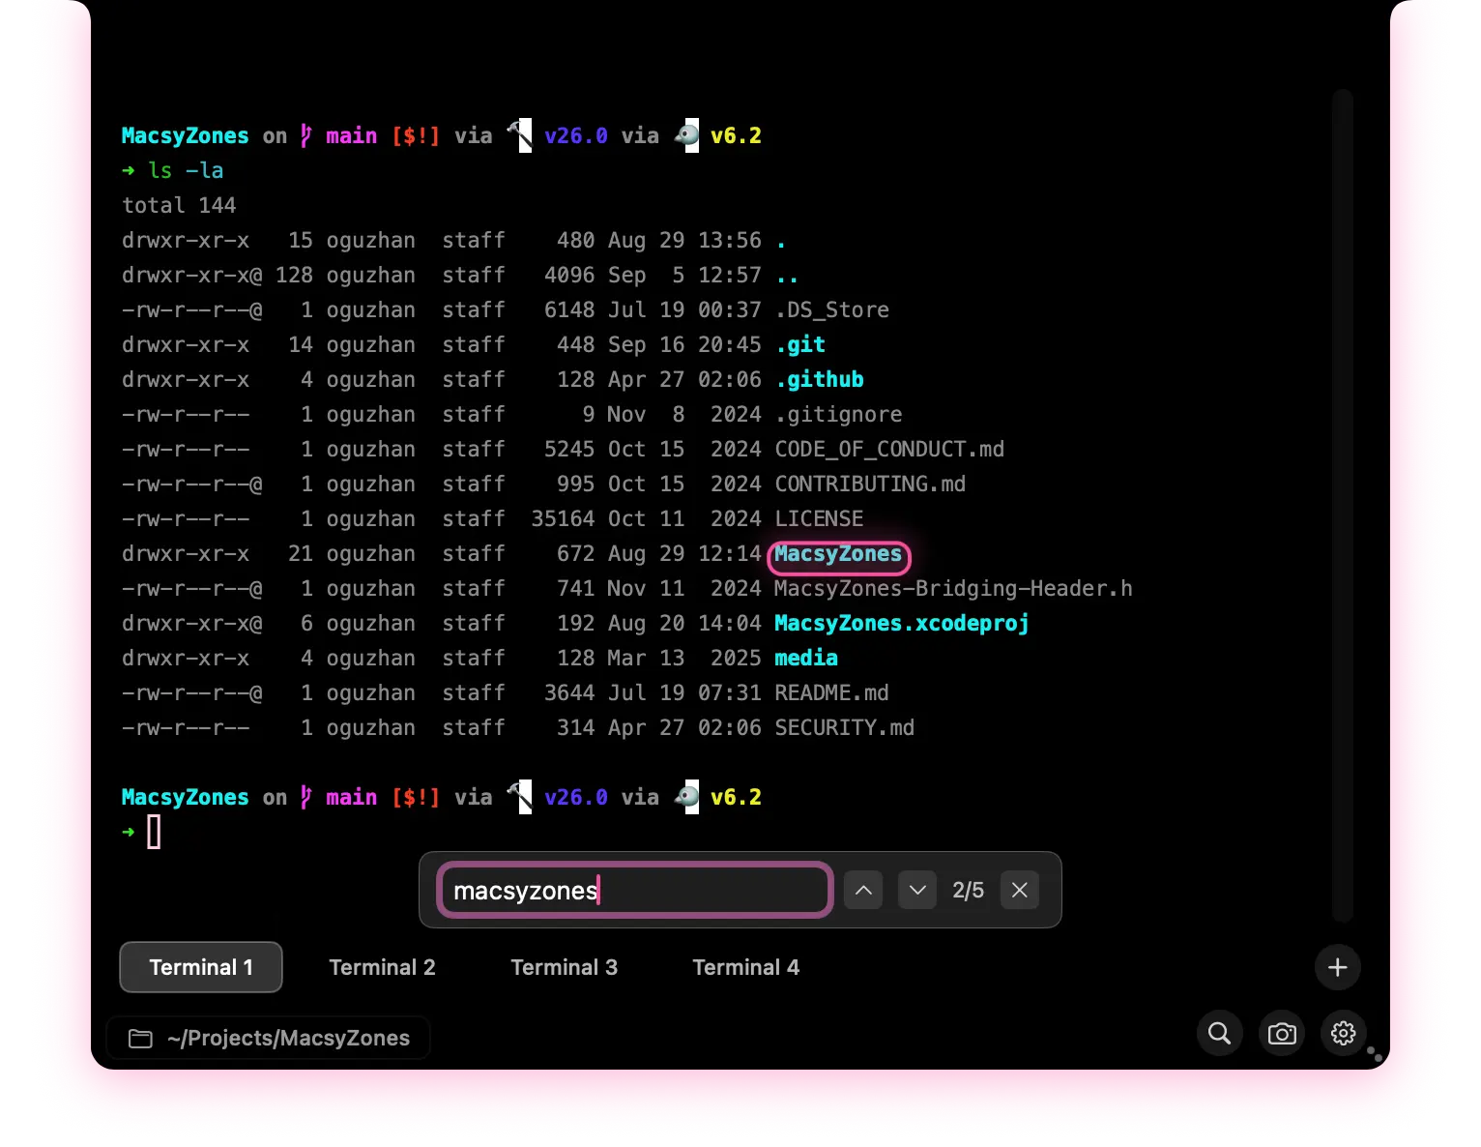Open terminal search with the magnifying glass icon
Image resolution: width=1481 pixels, height=1147 pixels.
click(x=1219, y=1033)
